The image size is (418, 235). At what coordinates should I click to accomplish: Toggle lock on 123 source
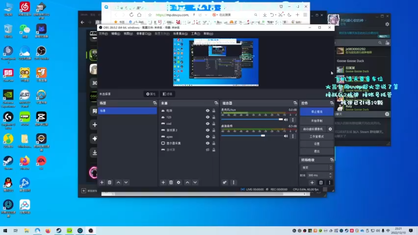(214, 117)
